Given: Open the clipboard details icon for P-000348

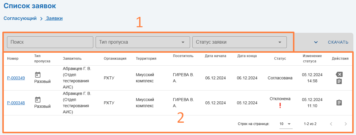Looking at the screenshot, I should point(339,103).
